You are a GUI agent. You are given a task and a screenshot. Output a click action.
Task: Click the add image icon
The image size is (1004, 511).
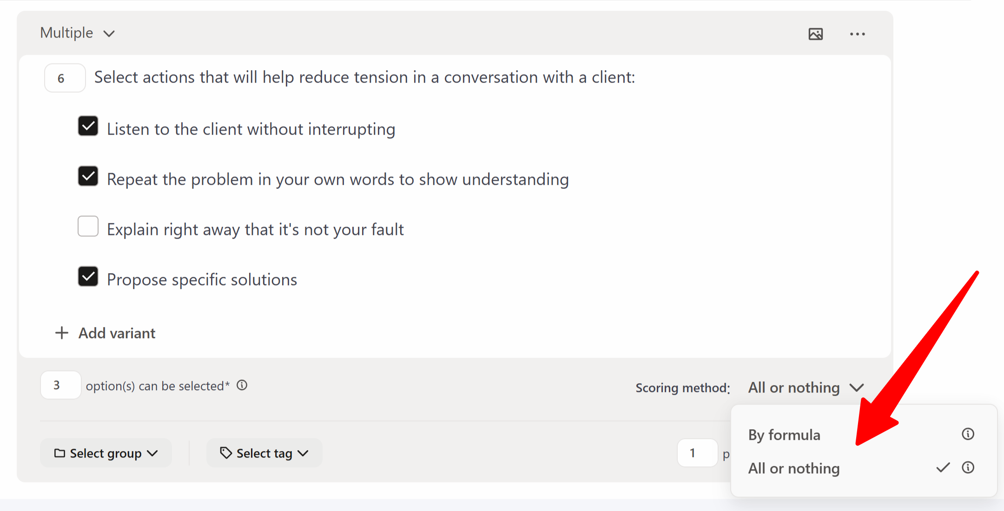click(815, 34)
